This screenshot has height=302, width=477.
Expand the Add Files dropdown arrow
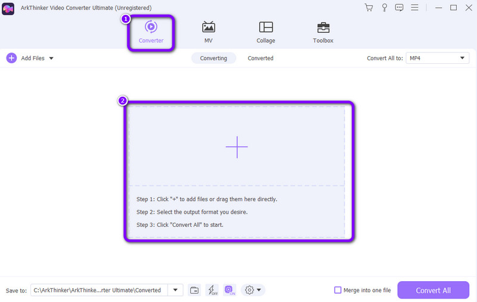[x=51, y=58]
